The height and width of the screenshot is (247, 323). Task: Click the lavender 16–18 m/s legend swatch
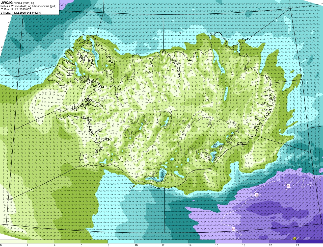[229, 241]
